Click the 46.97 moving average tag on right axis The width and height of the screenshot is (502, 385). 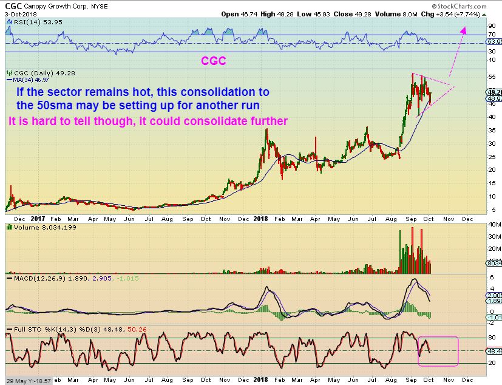click(494, 98)
